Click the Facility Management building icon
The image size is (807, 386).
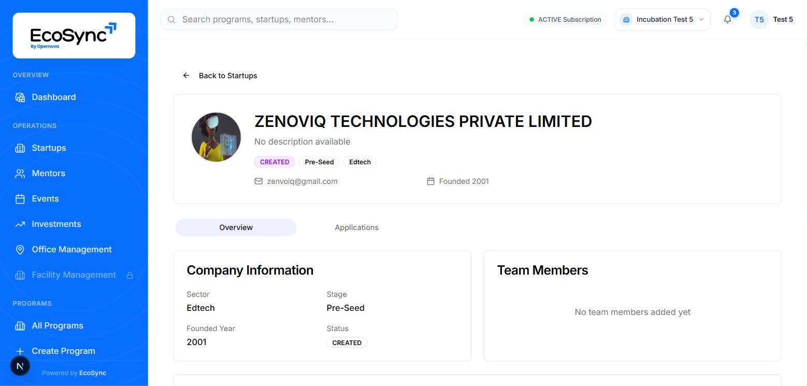(x=20, y=275)
